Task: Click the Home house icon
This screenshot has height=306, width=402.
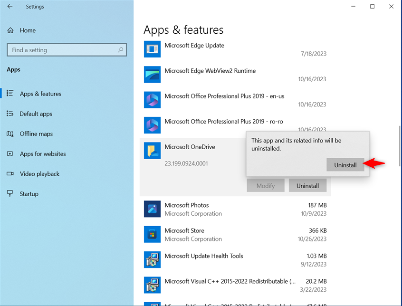Action: click(10, 30)
